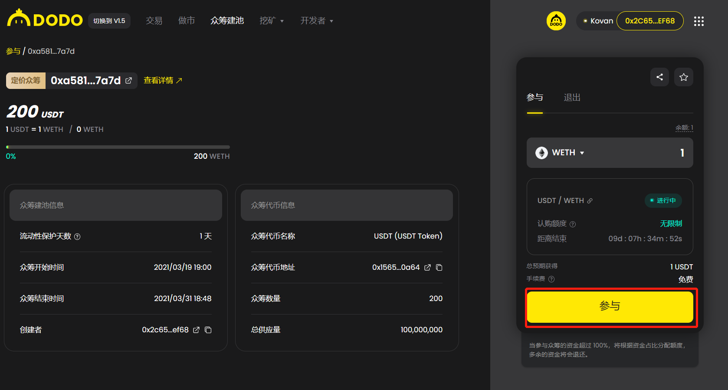This screenshot has width=728, height=390.
Task: Open wallet address 0x2C65...EF68 button
Action: (x=650, y=21)
